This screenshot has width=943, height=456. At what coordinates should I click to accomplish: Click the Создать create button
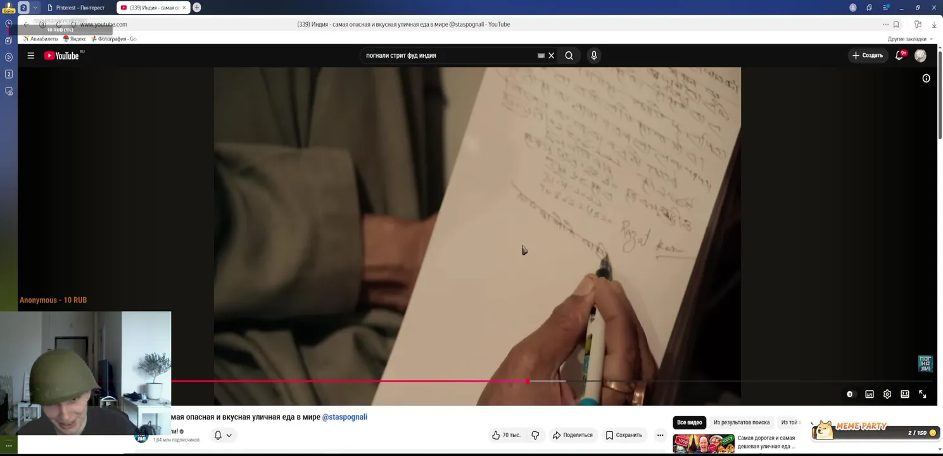[x=868, y=56]
